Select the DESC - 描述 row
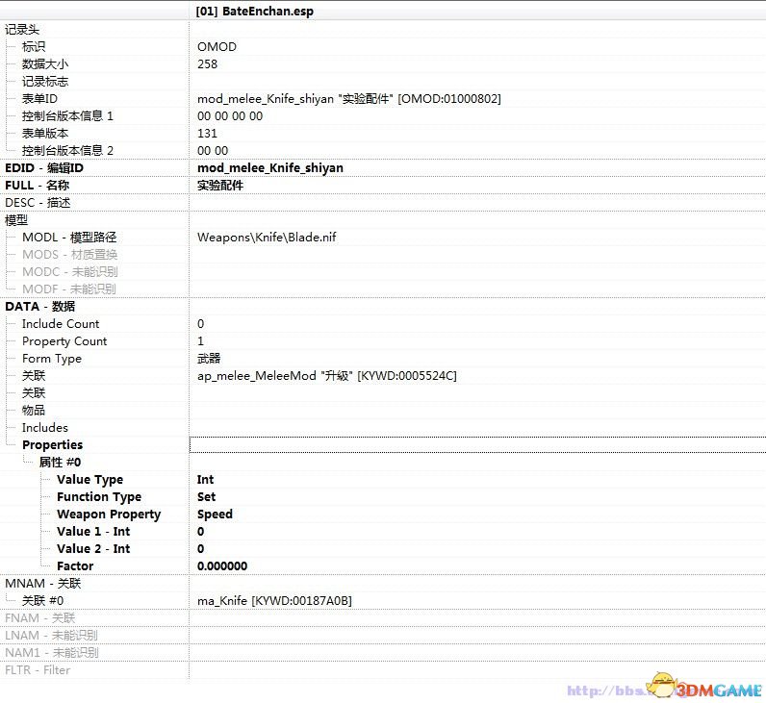The width and height of the screenshot is (766, 703). (38, 203)
